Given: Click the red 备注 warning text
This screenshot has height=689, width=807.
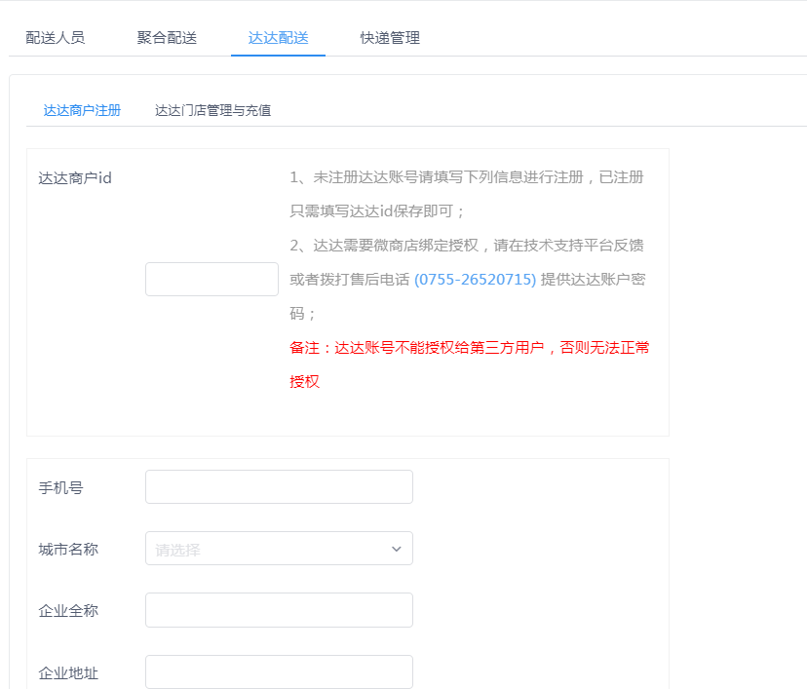Looking at the screenshot, I should (470, 364).
